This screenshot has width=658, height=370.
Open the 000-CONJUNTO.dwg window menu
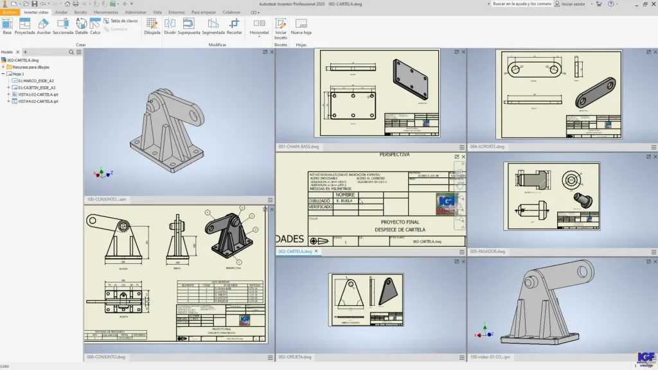click(x=271, y=357)
